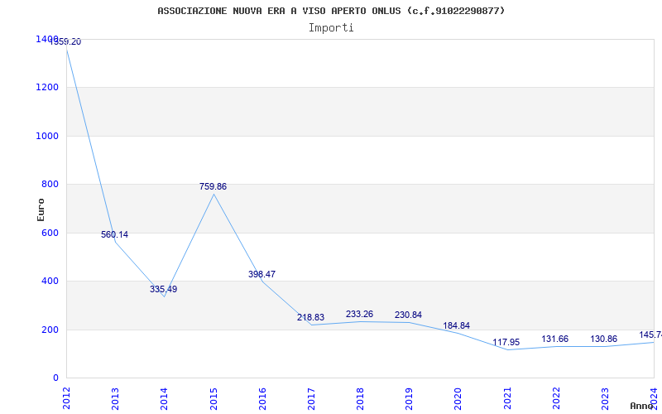Click the x-axis year 2012
The width and height of the screenshot is (662, 414).
click(66, 399)
